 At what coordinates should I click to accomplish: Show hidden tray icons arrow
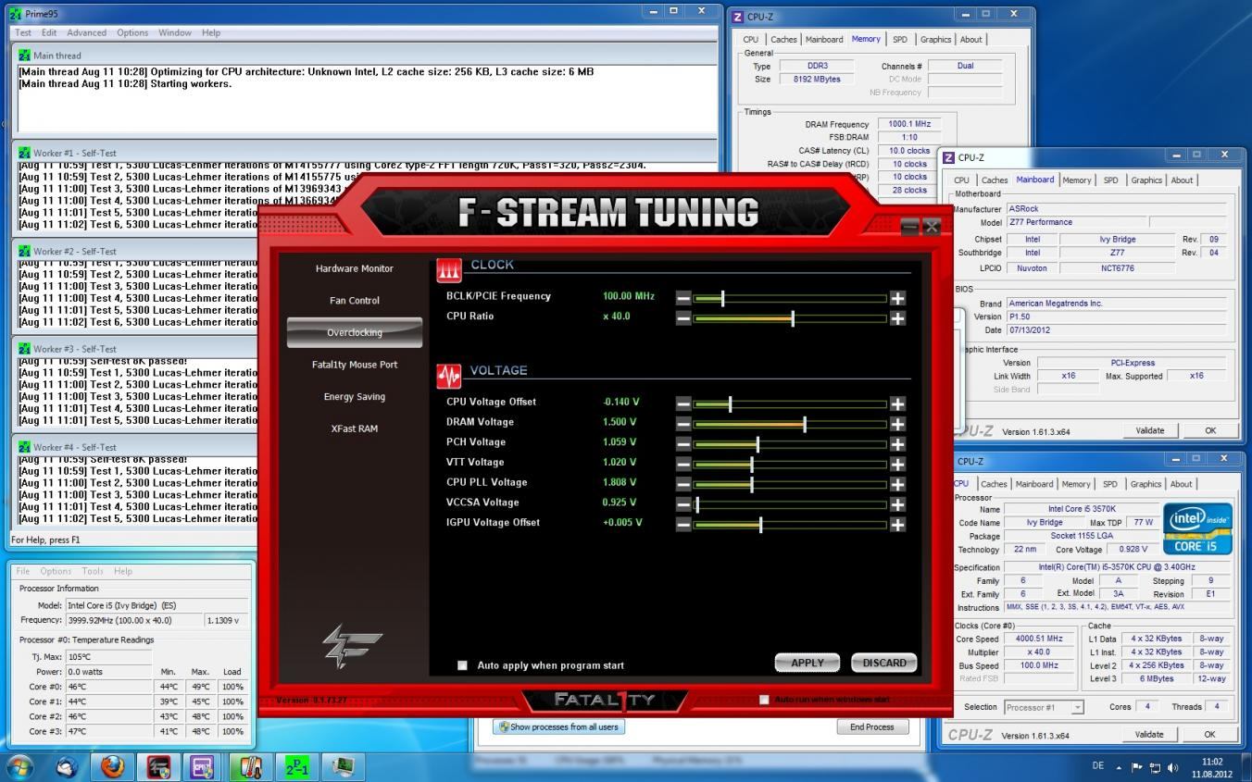1118,767
